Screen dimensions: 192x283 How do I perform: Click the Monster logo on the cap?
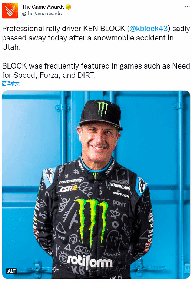click(102, 109)
